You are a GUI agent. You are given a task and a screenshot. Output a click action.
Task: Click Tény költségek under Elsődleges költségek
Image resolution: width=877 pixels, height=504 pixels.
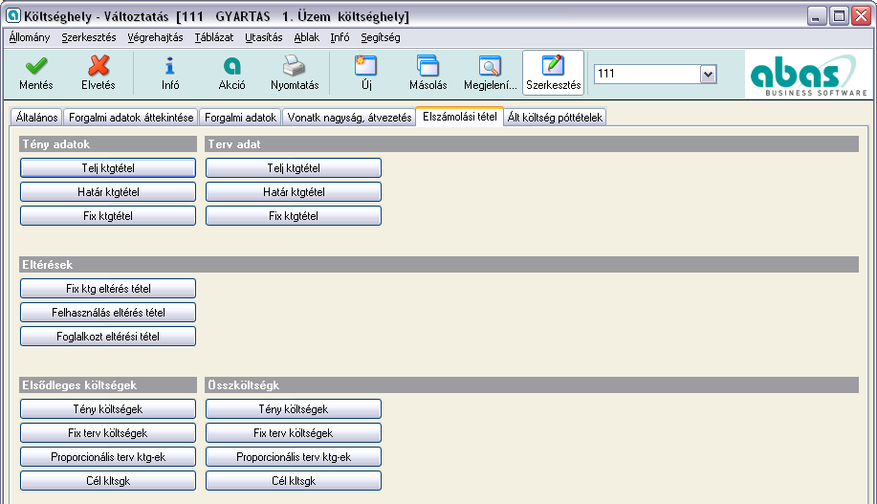(108, 409)
